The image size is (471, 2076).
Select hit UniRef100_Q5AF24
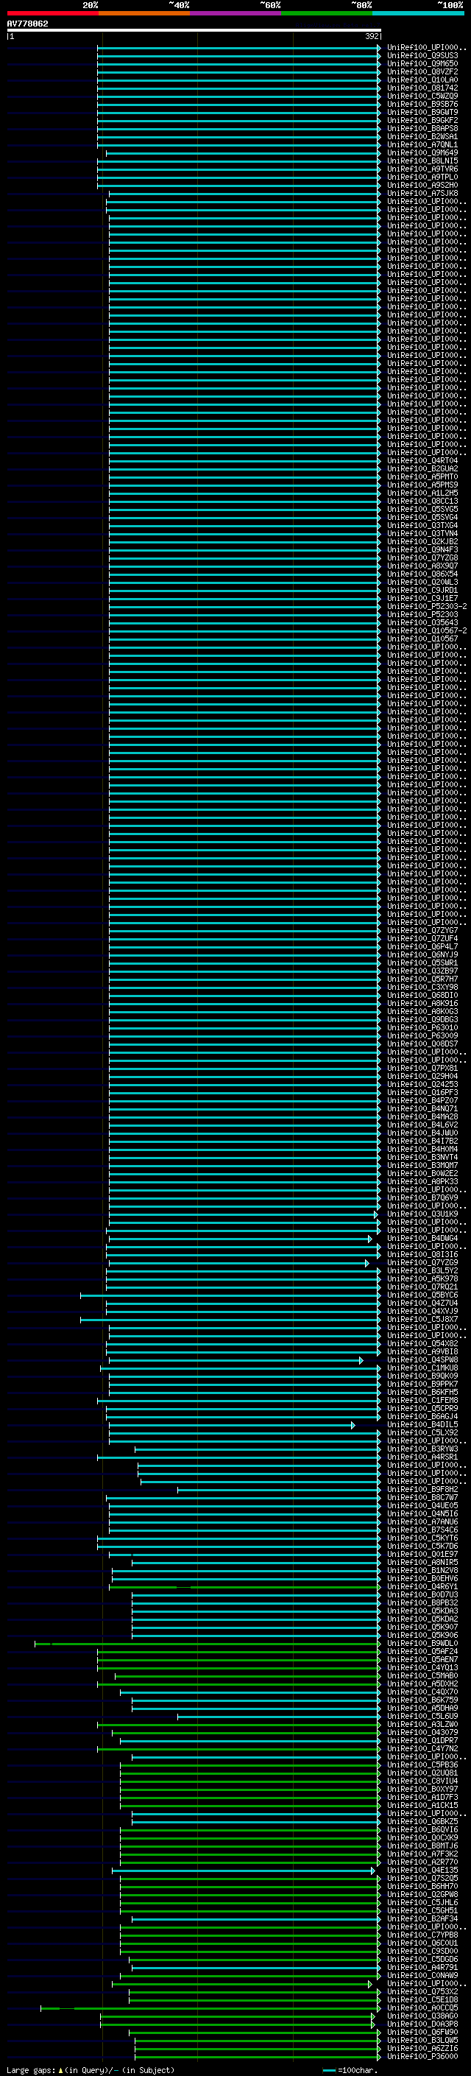tap(422, 1651)
